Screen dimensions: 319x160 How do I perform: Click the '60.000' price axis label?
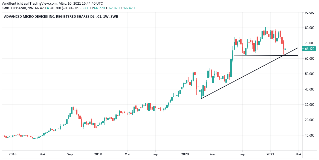[309, 59]
